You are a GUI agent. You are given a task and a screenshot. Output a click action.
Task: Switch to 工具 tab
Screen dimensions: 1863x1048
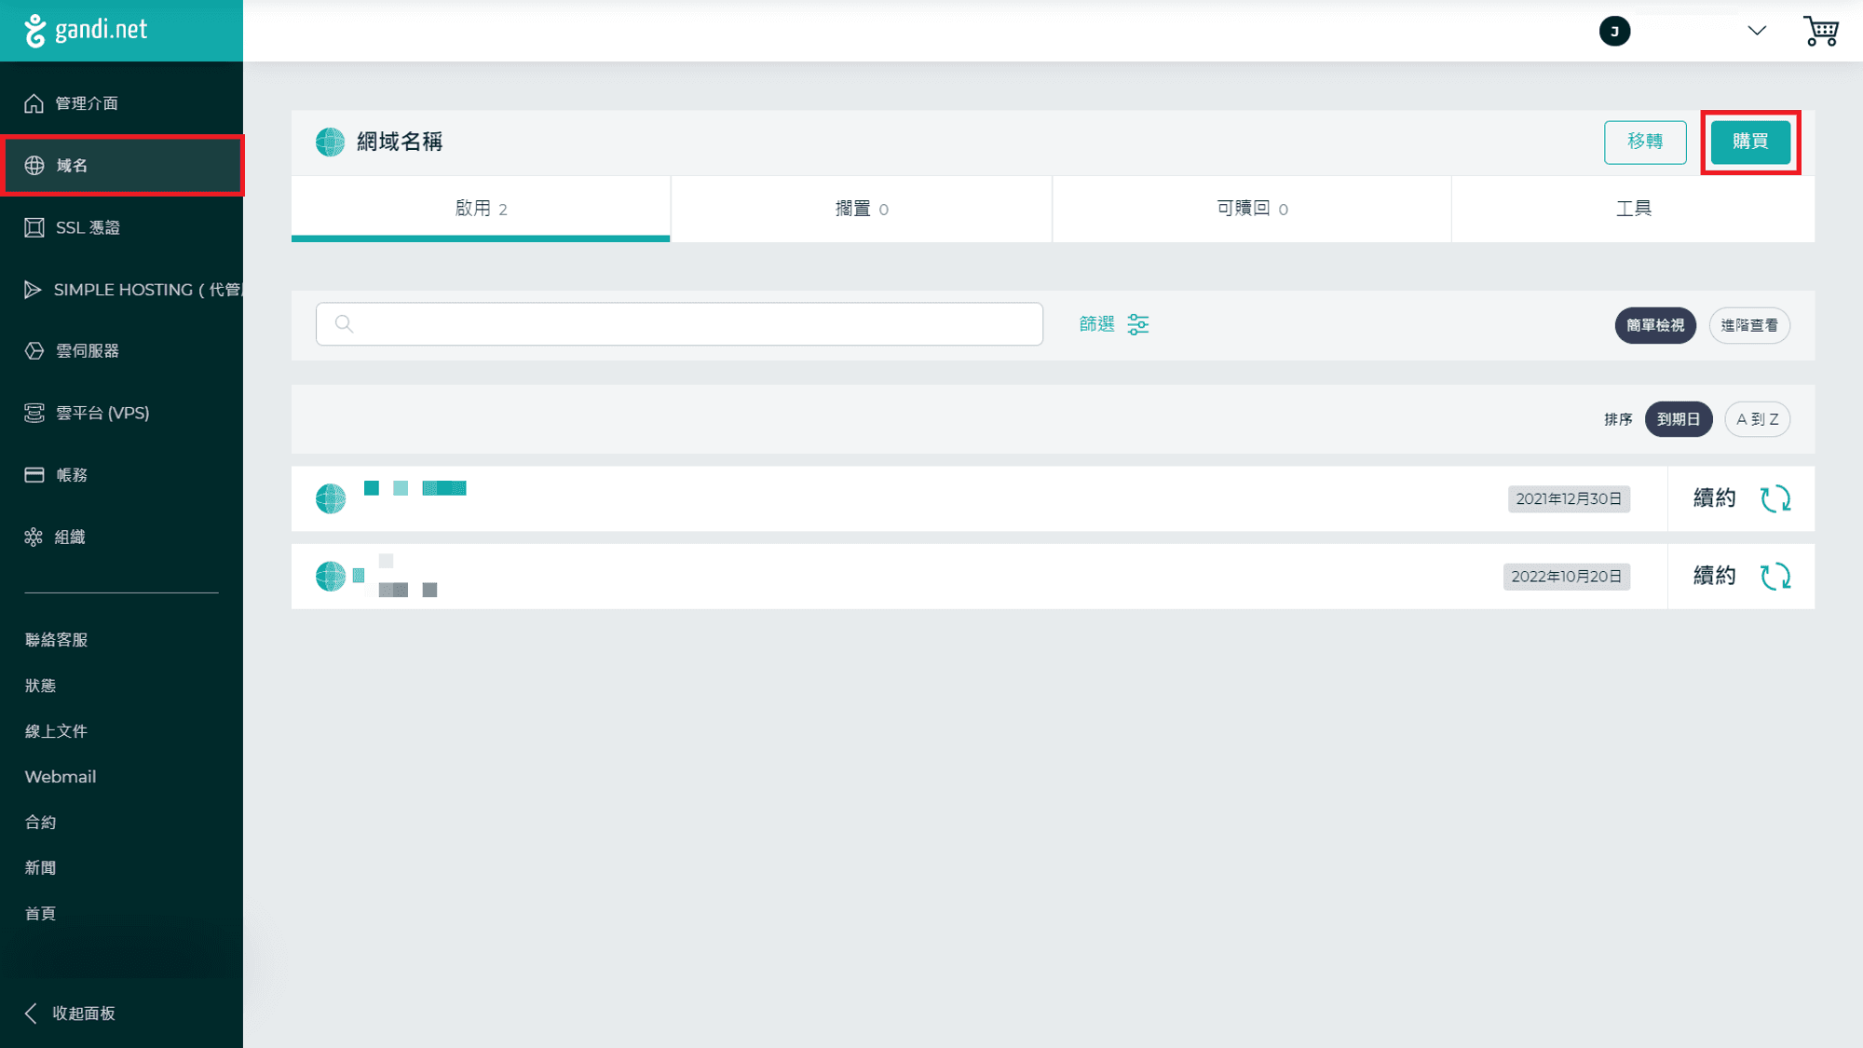click(1633, 209)
